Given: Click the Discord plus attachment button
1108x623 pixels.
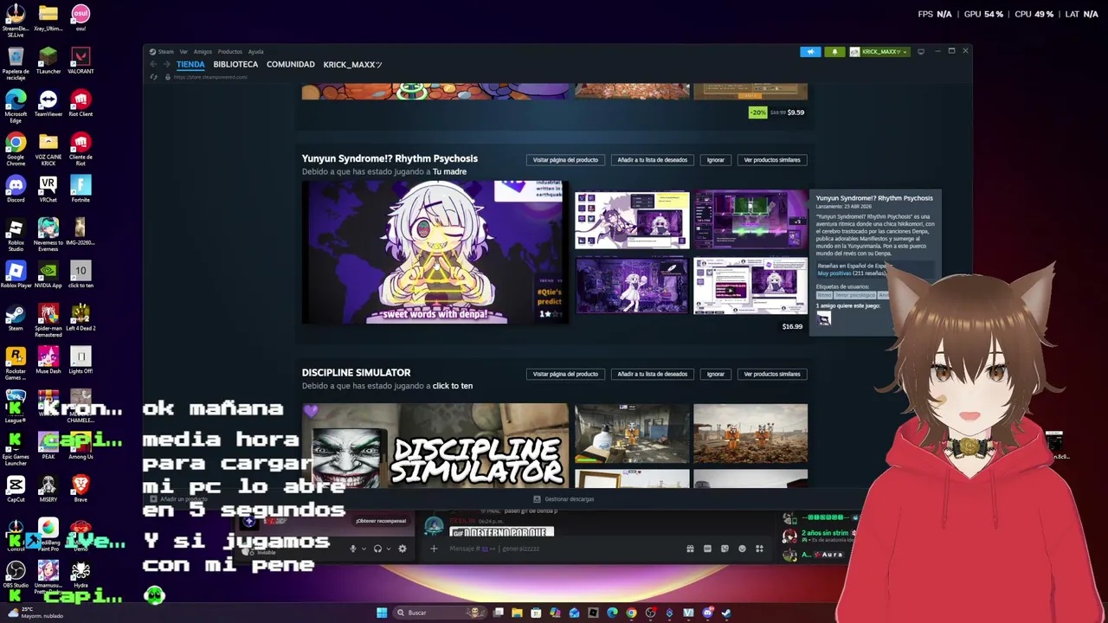Looking at the screenshot, I should click(434, 549).
